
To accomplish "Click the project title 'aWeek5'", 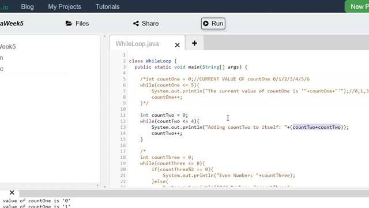I will click(x=12, y=24).
